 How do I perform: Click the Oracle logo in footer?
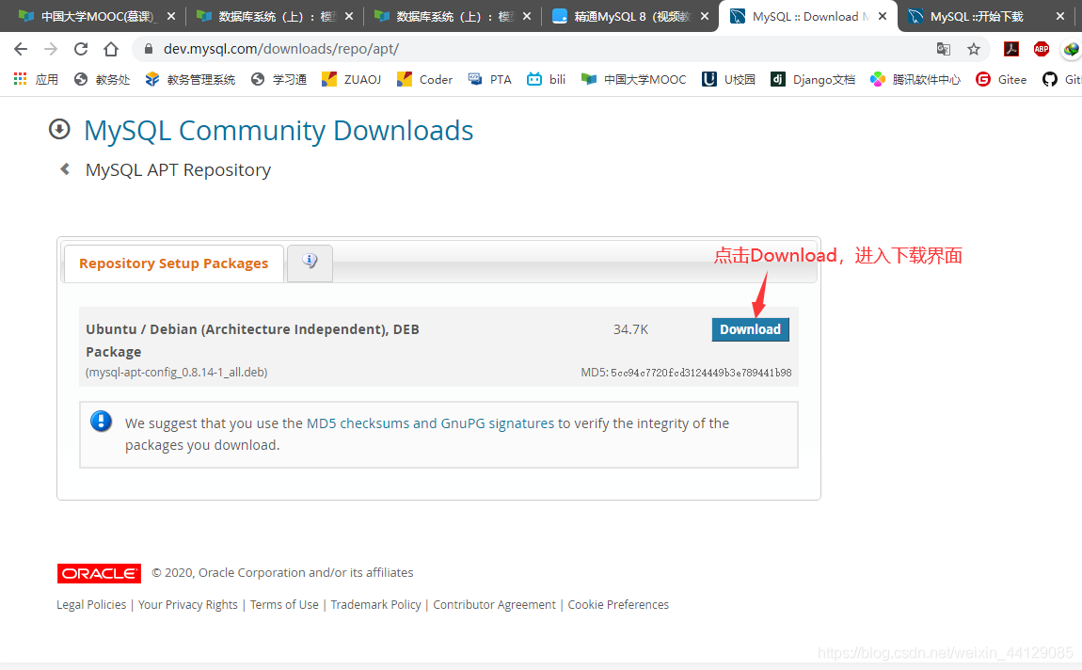point(100,573)
